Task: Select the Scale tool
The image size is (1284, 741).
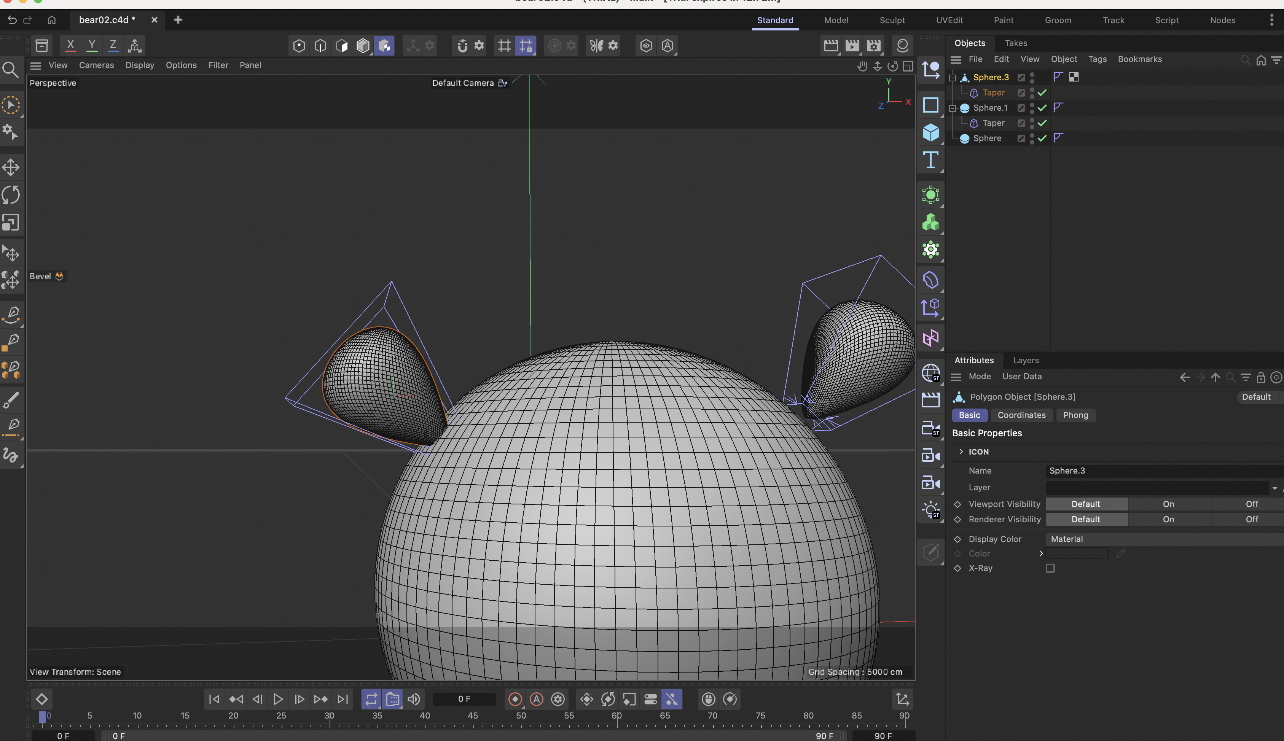Action: (11, 223)
